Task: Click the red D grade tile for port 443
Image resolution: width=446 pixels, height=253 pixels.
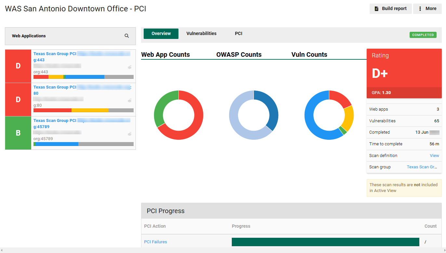Action: tap(18, 66)
